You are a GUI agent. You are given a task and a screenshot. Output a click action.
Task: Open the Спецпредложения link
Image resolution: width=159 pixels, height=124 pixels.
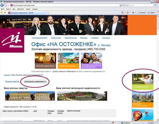40,38
